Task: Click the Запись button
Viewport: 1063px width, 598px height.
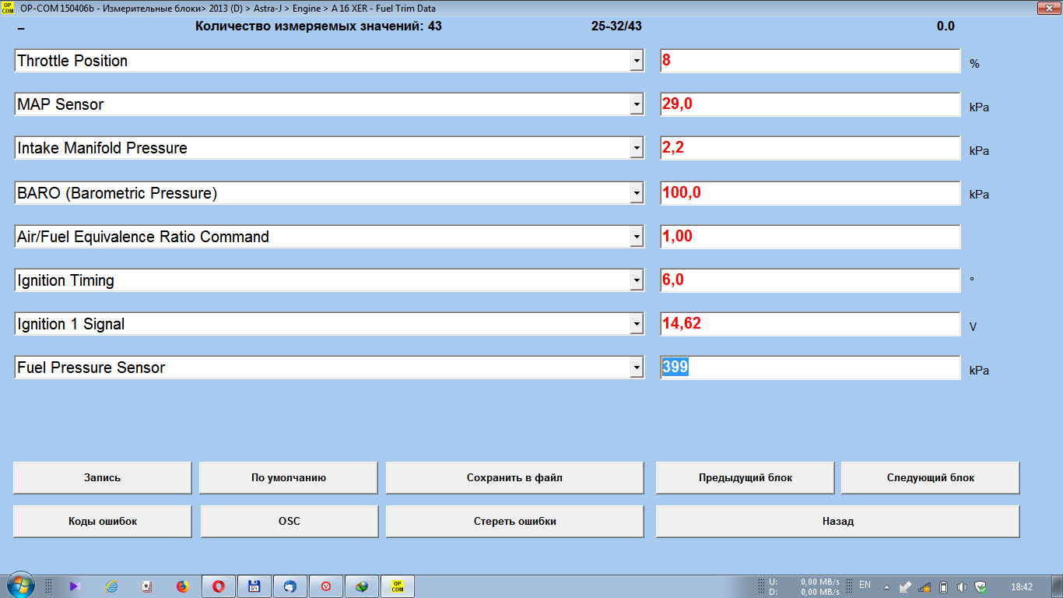Action: 103,477
